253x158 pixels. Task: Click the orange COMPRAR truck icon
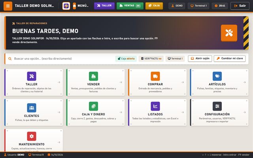tap(155, 76)
